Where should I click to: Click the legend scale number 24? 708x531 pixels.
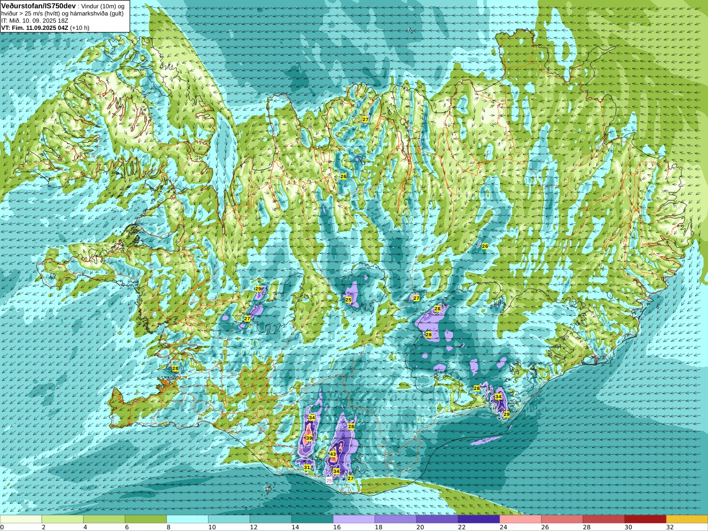click(x=503, y=527)
